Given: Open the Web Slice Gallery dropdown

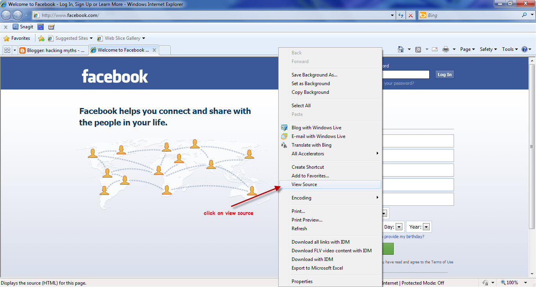Looking at the screenshot, I should coord(121,38).
